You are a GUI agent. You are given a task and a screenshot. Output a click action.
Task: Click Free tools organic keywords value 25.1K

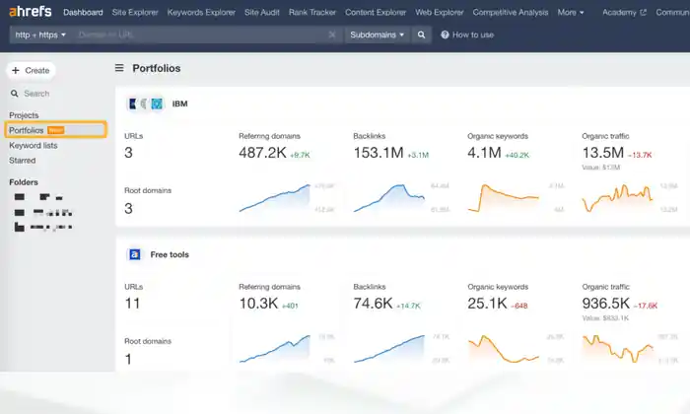click(x=488, y=304)
